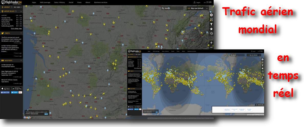Zoom in with plus in small world map window
304x127 pixels.
(263, 77)
